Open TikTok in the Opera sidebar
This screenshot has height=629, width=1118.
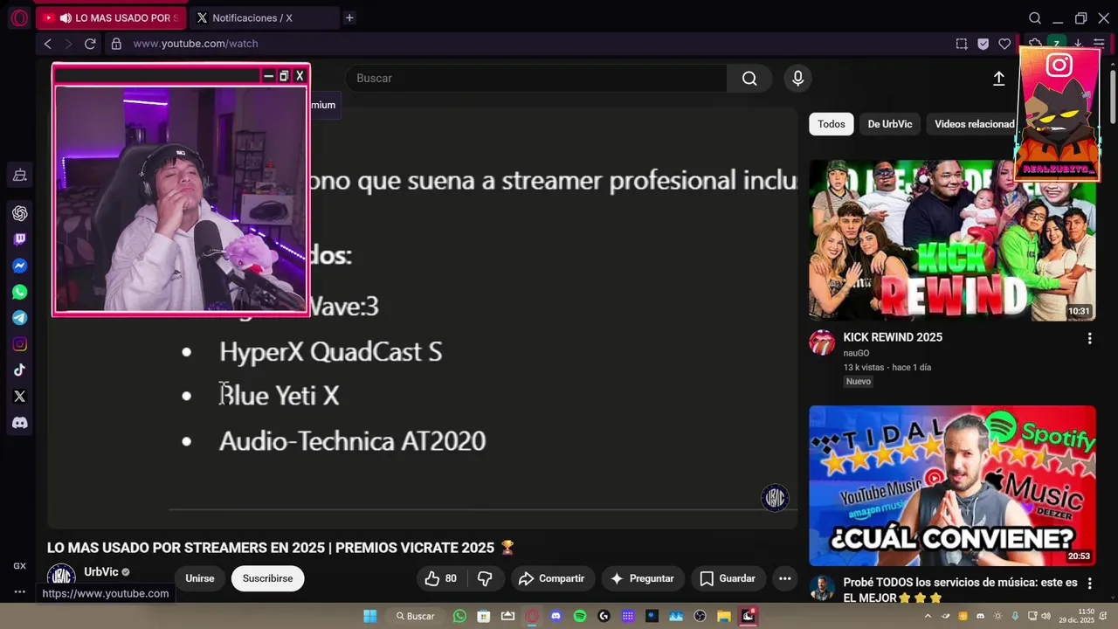point(19,370)
